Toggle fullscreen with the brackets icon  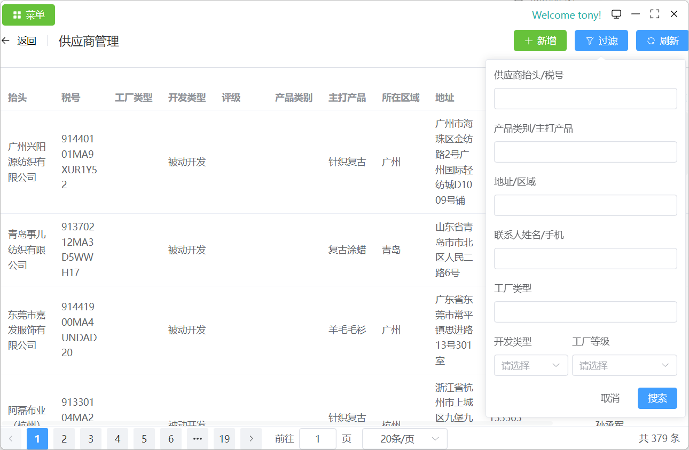pos(655,14)
